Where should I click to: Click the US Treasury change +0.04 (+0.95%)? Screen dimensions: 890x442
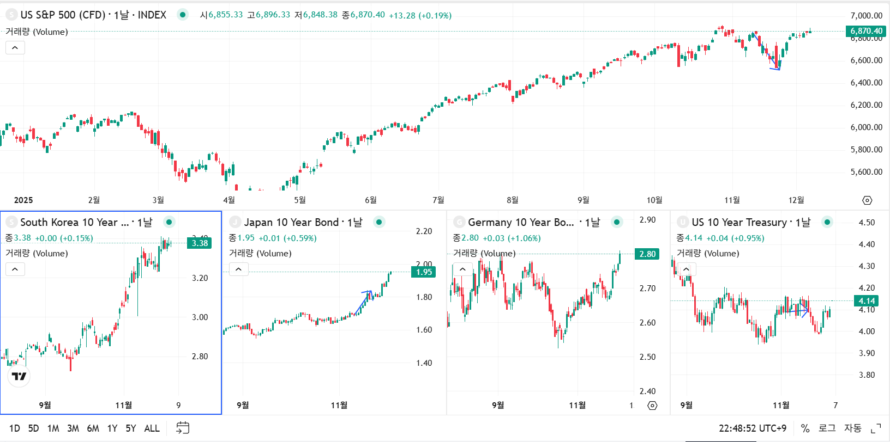point(735,238)
